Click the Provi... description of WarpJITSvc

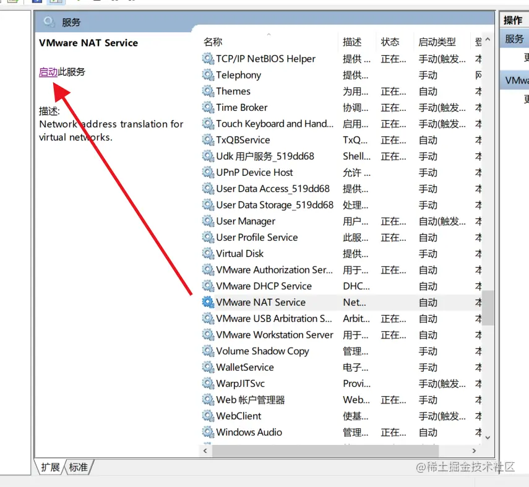[x=356, y=384]
